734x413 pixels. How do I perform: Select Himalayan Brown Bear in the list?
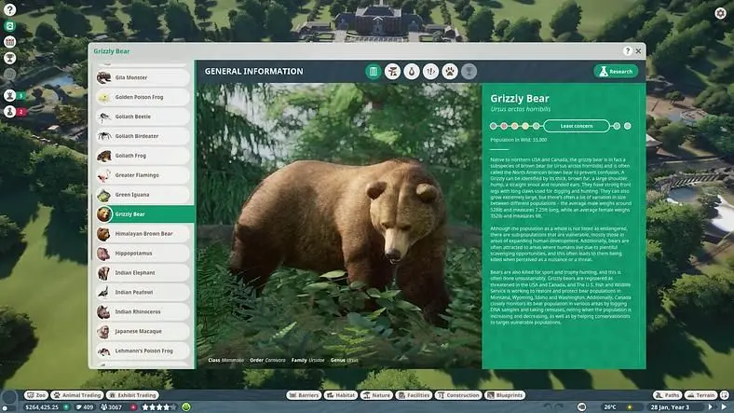click(x=143, y=234)
